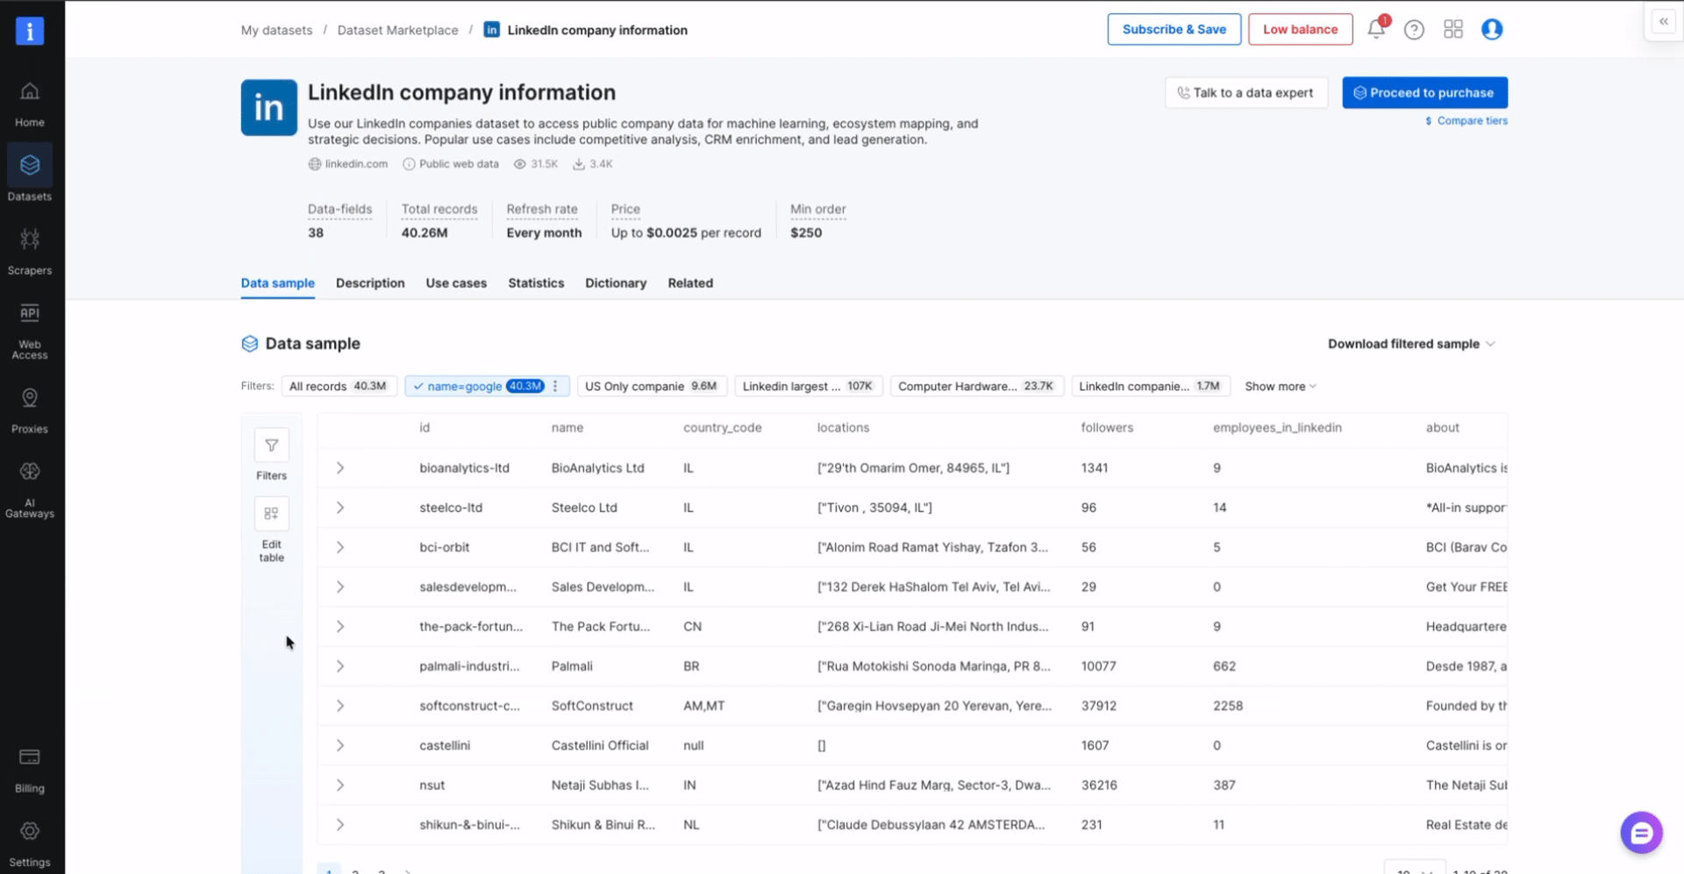Switch to the Related tab
The image size is (1684, 874).
coord(690,283)
